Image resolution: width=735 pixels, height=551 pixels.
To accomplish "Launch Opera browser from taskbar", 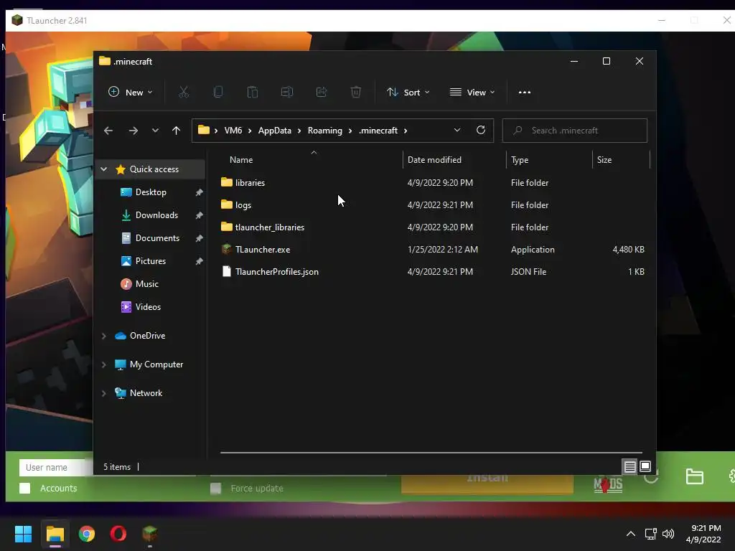I will pyautogui.click(x=118, y=534).
